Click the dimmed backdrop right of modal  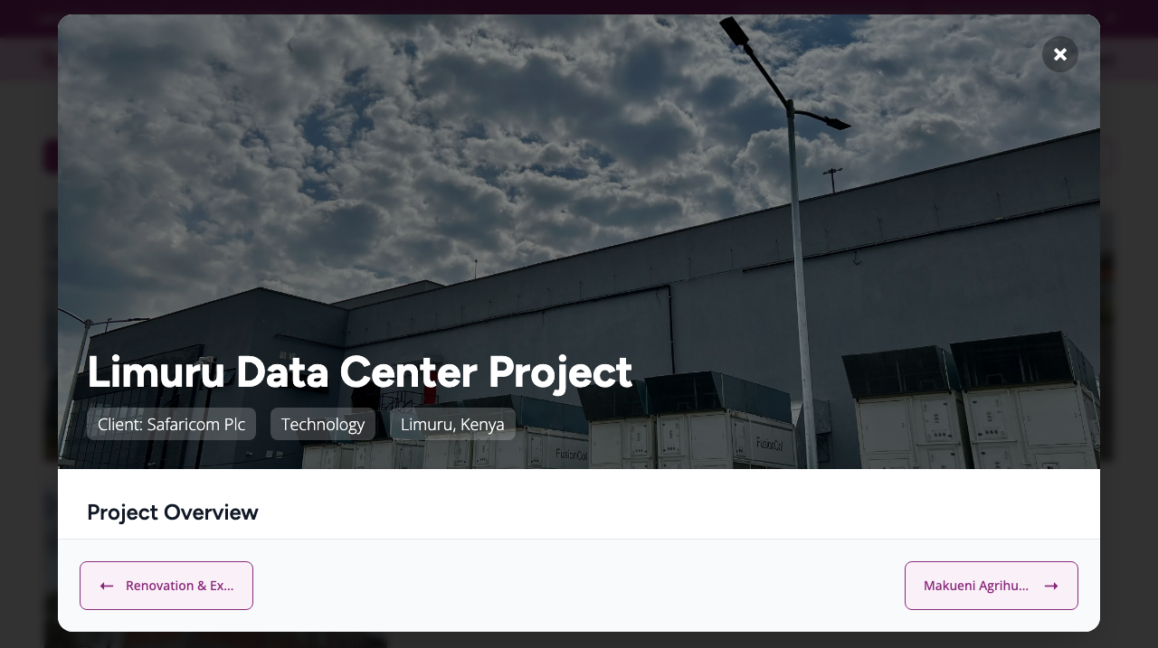click(1129, 362)
